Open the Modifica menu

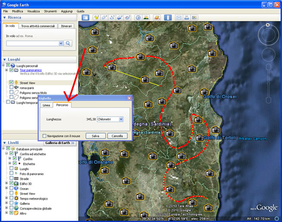click(x=17, y=11)
